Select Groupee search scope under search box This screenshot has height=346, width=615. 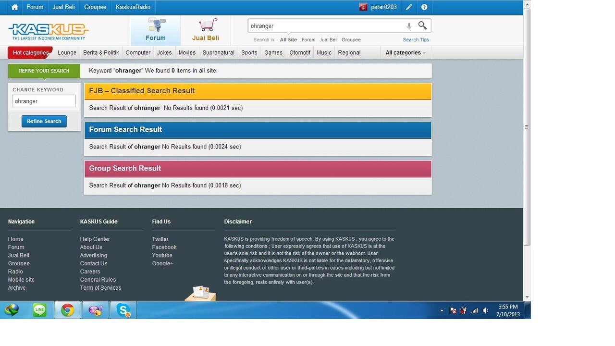351,40
